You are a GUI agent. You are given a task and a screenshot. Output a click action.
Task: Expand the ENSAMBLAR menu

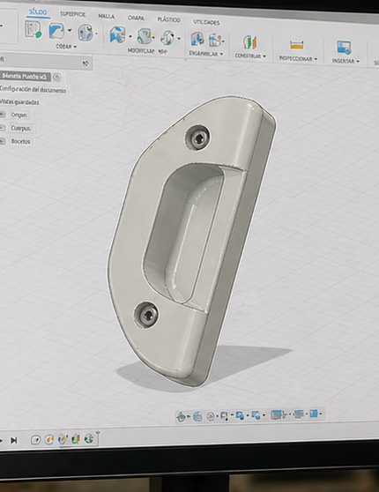pyautogui.click(x=206, y=54)
